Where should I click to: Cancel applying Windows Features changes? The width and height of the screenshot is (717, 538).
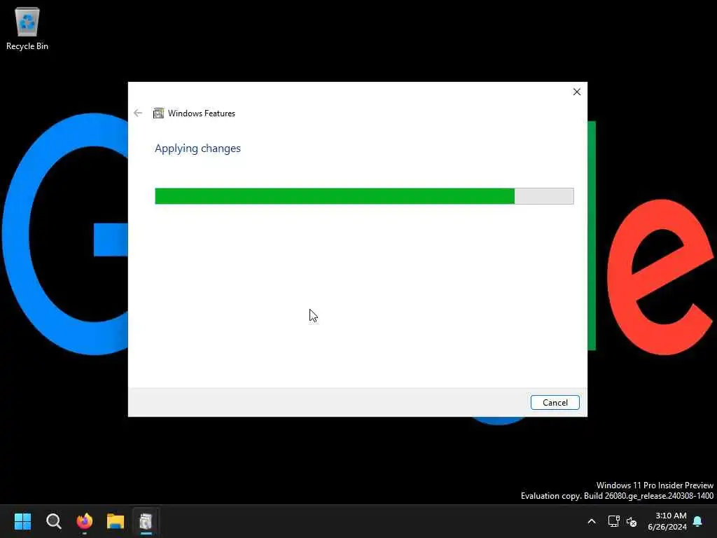pos(555,403)
